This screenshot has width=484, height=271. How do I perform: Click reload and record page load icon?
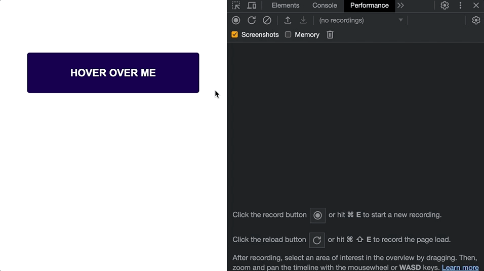252,20
